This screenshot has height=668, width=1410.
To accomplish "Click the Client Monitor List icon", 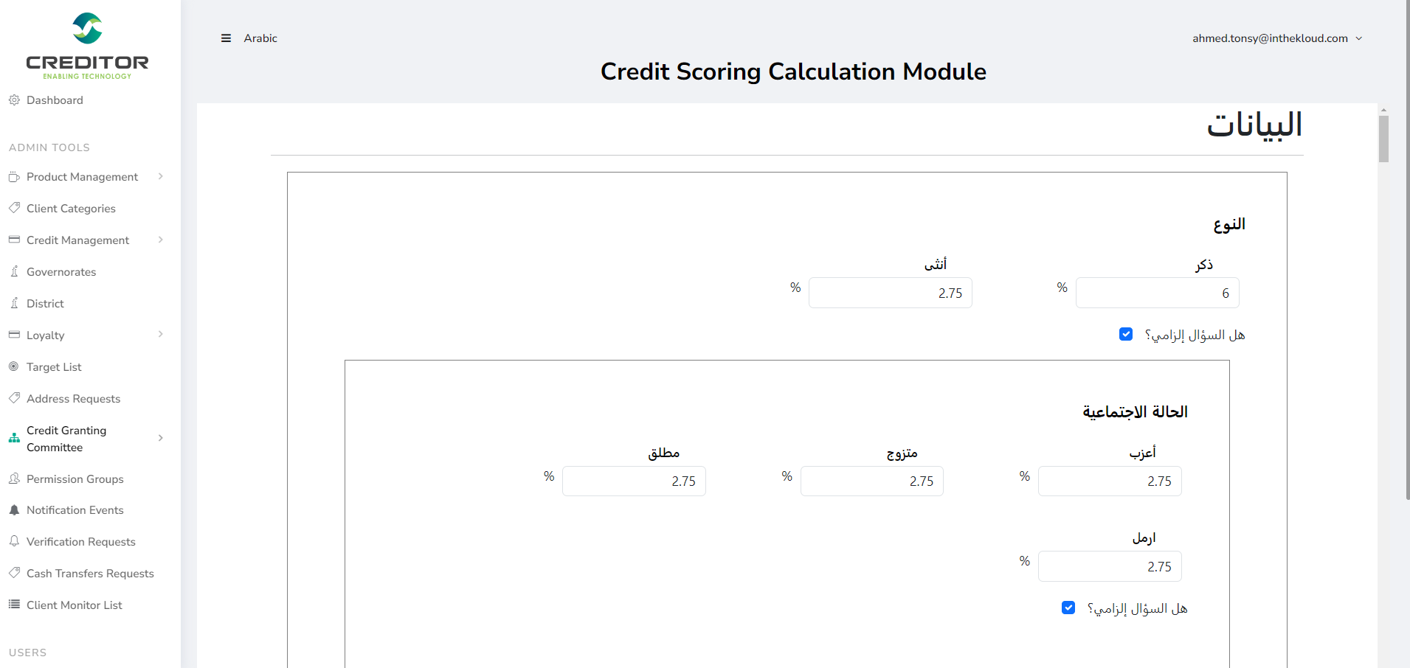I will tap(14, 605).
